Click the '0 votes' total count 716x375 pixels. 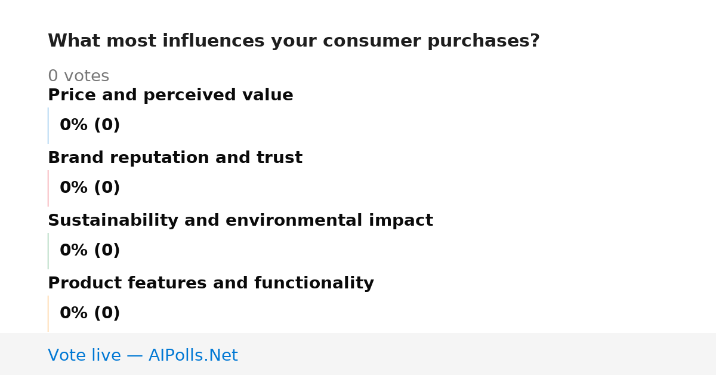[x=78, y=76]
